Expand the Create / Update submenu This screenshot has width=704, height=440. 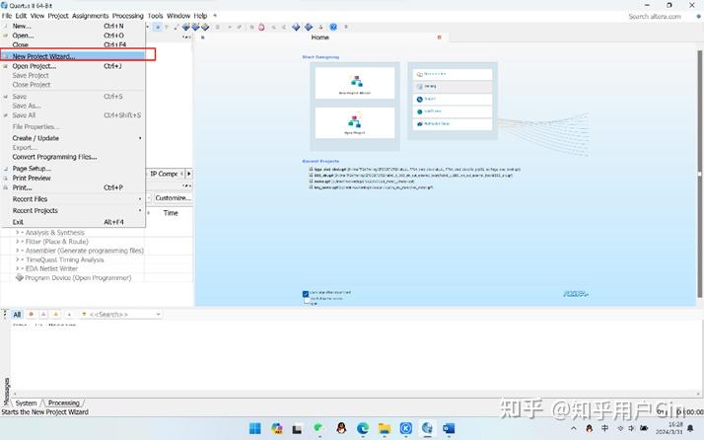pyautogui.click(x=73, y=138)
